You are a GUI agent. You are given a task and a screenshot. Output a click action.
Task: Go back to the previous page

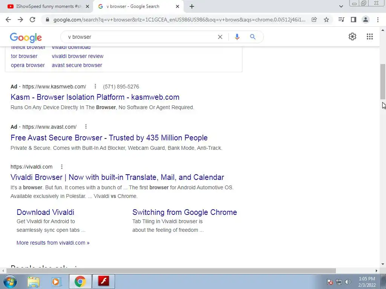click(8, 20)
